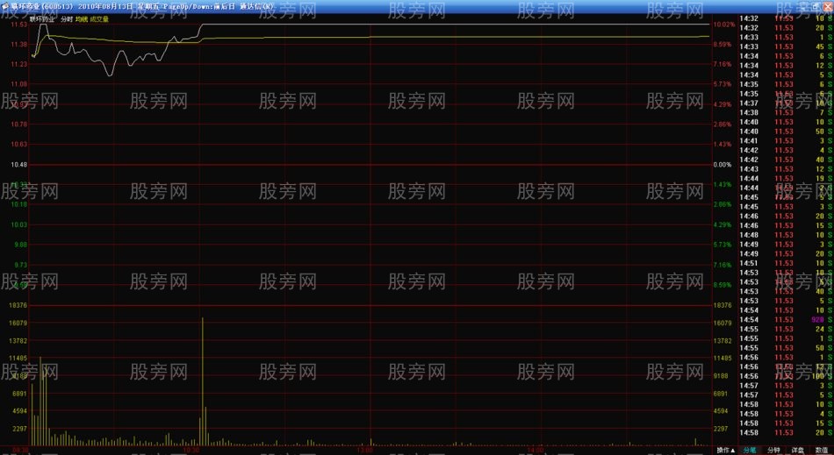Select the 14:48 trade row

[x=786, y=235]
